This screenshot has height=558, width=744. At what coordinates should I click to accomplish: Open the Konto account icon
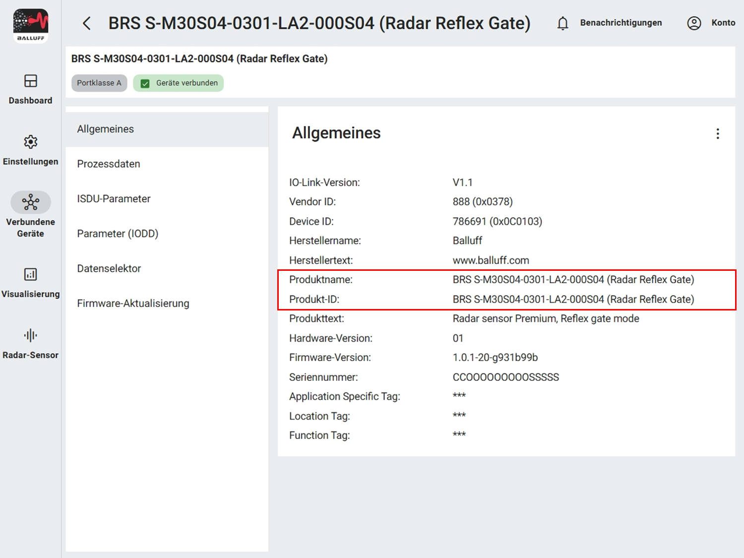(x=694, y=23)
